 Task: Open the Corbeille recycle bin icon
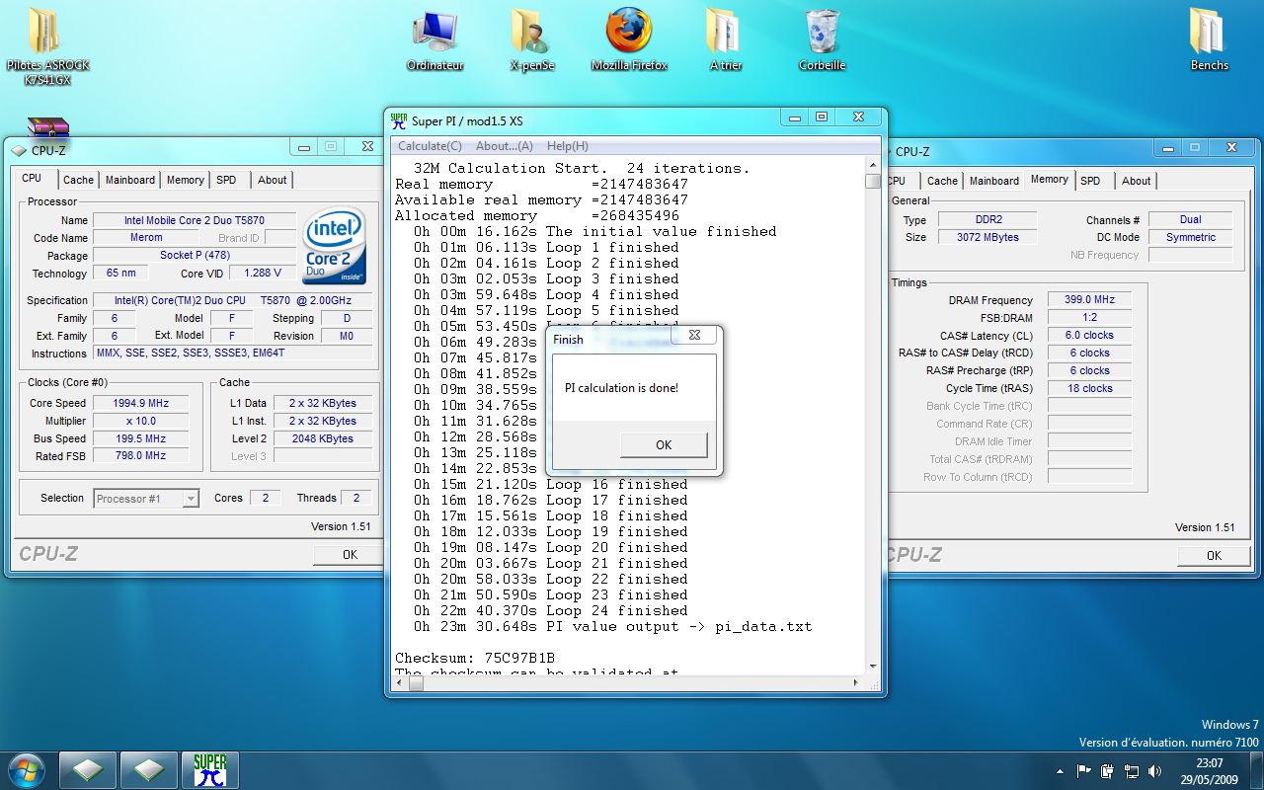[x=822, y=41]
